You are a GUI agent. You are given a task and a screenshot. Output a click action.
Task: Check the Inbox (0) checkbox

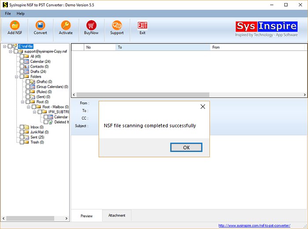coord(22,127)
